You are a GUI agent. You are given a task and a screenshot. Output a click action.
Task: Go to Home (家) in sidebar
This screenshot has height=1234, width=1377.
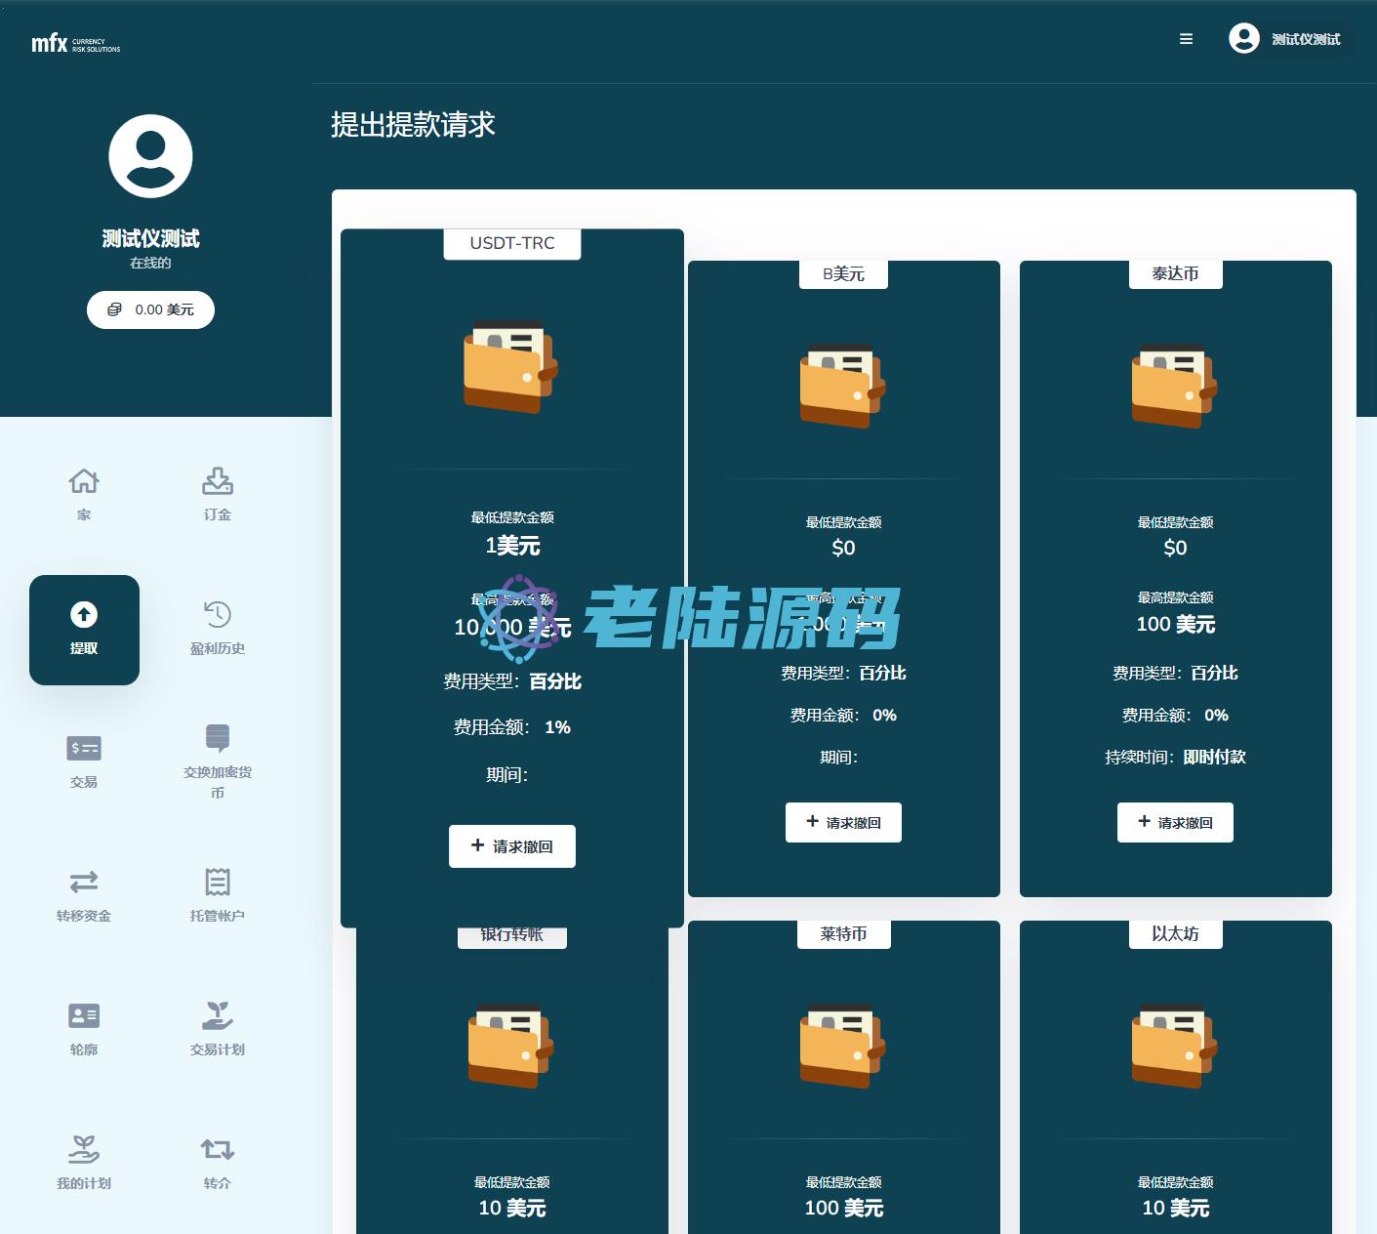click(x=84, y=493)
